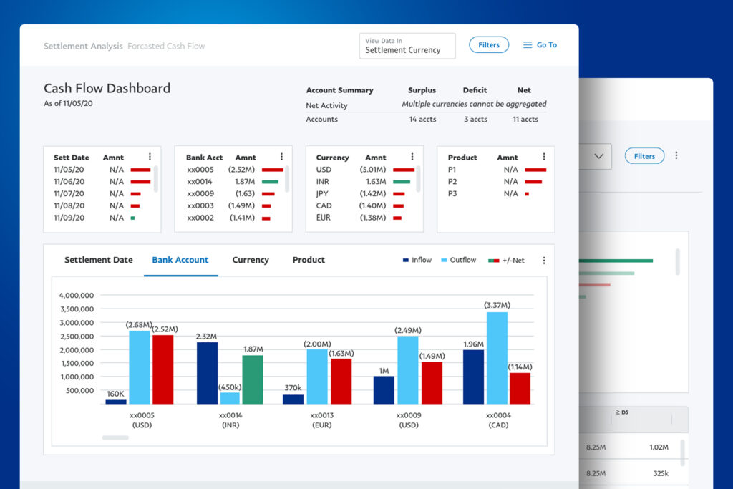The height and width of the screenshot is (489, 733).
Task: Click the (3.37M) outflow bar for xx0004
Action: 497,358
